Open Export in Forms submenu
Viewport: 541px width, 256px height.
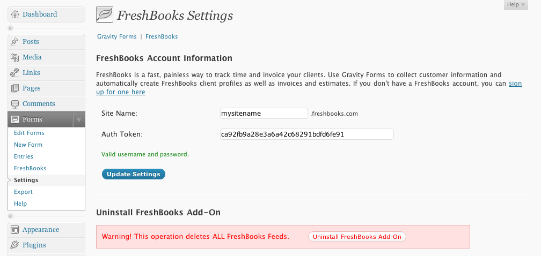[23, 192]
